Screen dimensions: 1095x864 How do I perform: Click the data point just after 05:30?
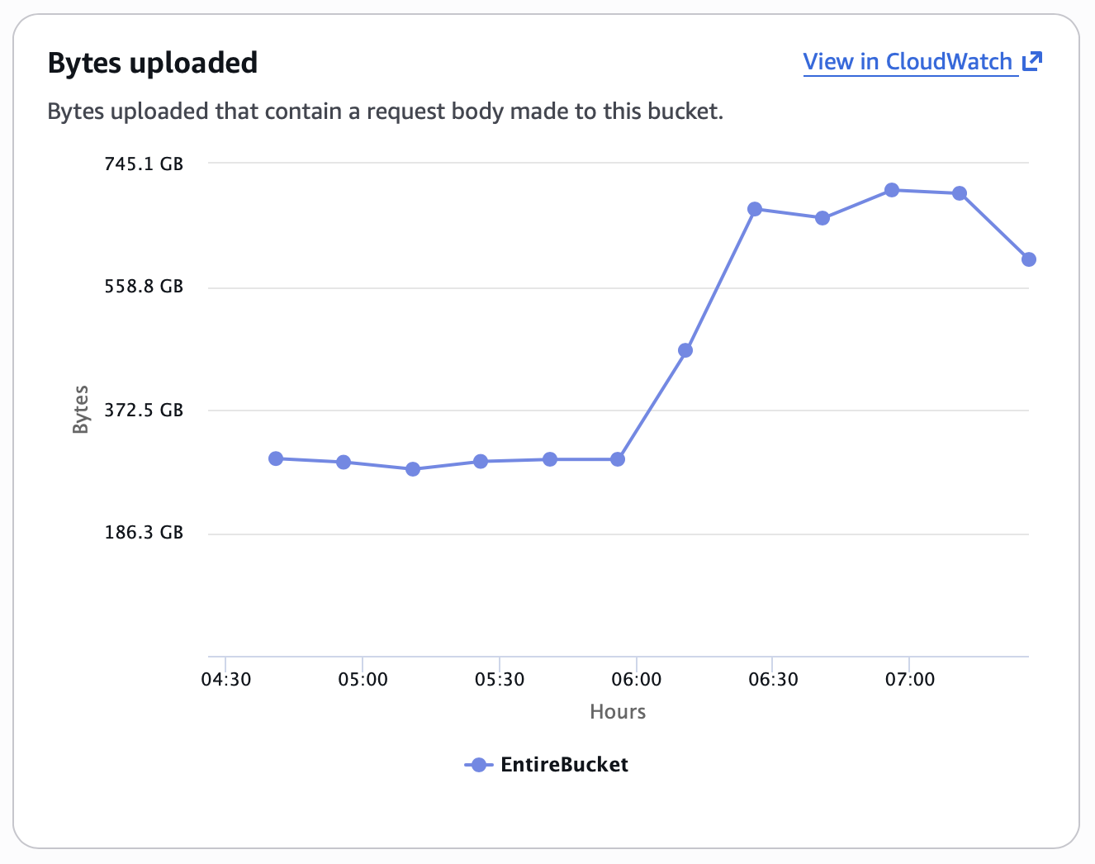550,459
